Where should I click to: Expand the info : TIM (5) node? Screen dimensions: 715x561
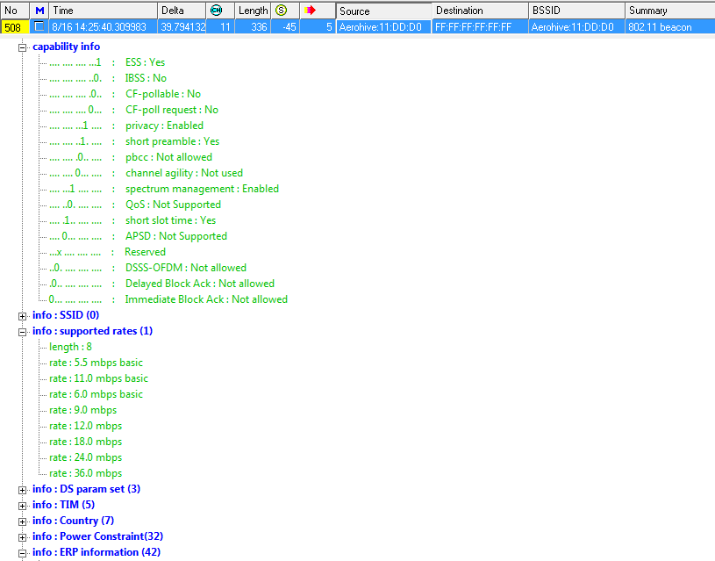pyautogui.click(x=23, y=506)
